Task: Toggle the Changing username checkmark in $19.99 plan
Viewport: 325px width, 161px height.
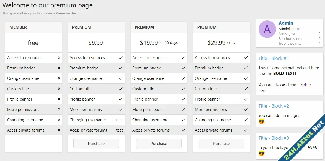Action: tap(184, 120)
